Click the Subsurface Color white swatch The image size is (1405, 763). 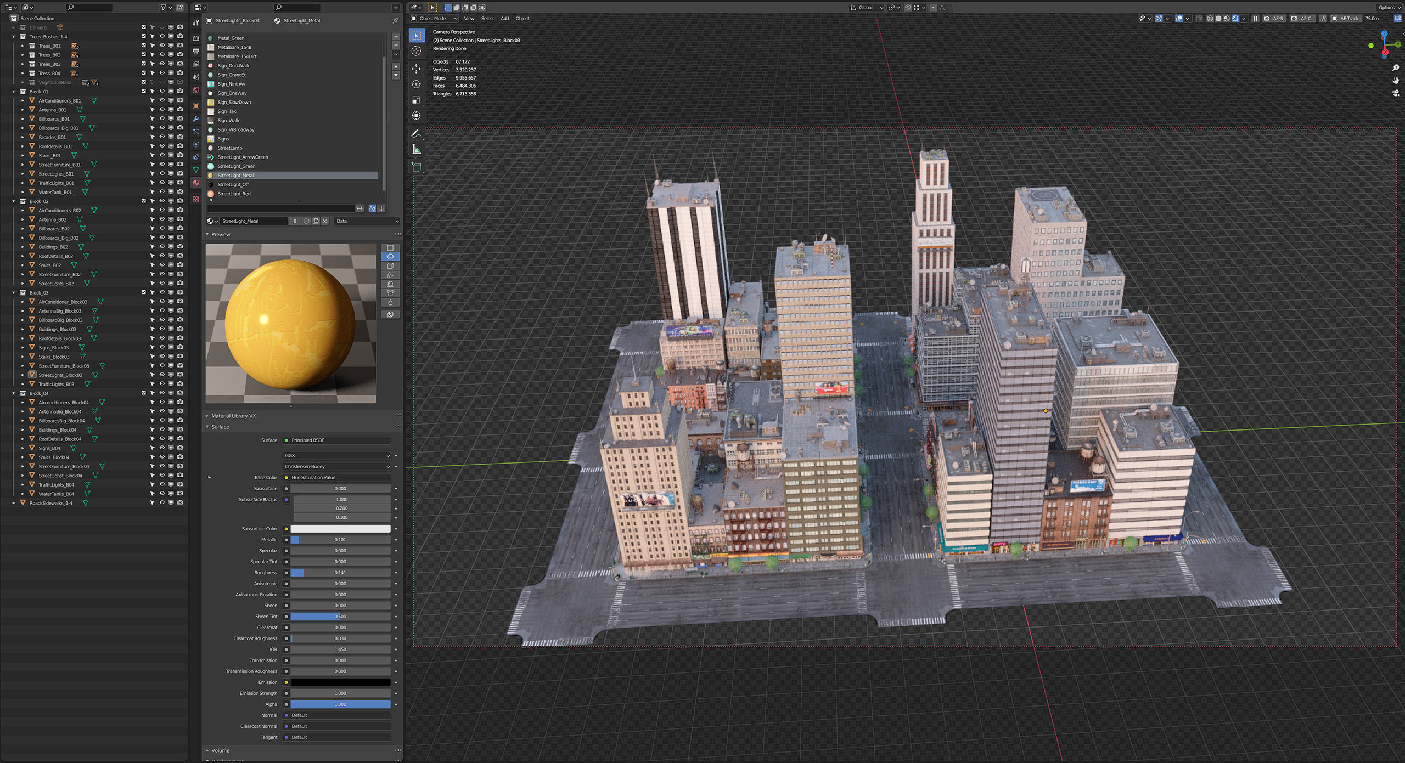[x=340, y=529]
